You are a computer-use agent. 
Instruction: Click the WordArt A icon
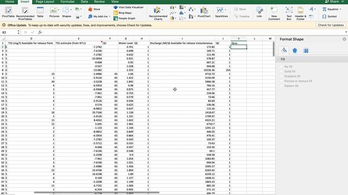(311, 9)
